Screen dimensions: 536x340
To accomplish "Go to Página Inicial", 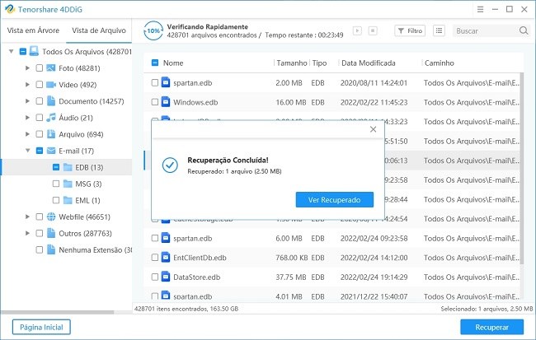I will click(41, 327).
